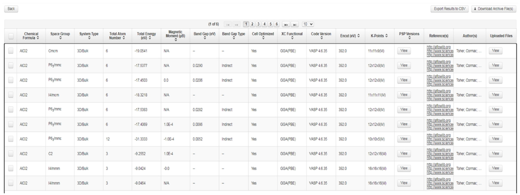
Task: View PSP Versions for first row
Action: click(403, 51)
